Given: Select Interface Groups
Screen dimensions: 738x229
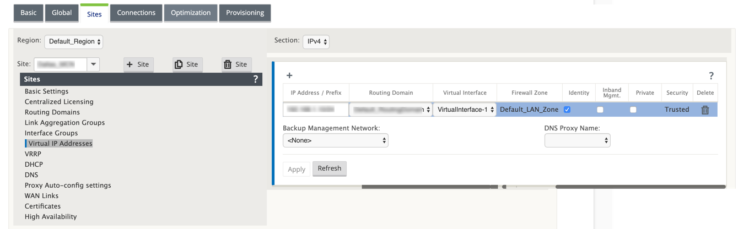Looking at the screenshot, I should click(x=51, y=133).
